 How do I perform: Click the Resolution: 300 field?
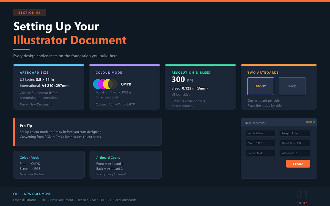coord(295,143)
